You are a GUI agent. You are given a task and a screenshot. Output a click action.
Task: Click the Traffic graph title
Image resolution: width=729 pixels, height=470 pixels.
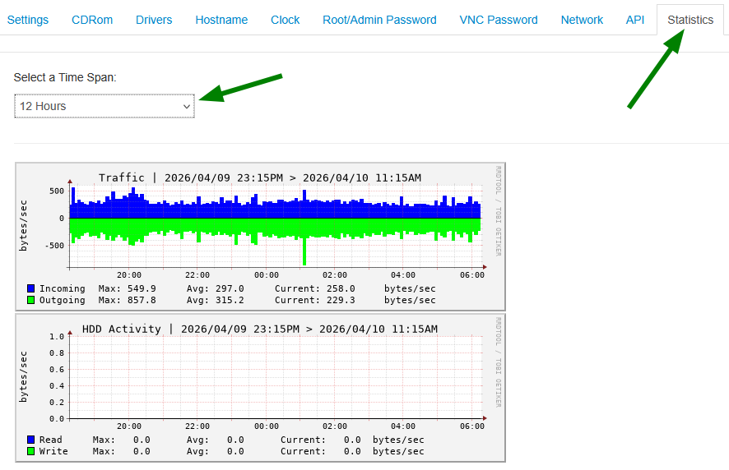(x=260, y=177)
